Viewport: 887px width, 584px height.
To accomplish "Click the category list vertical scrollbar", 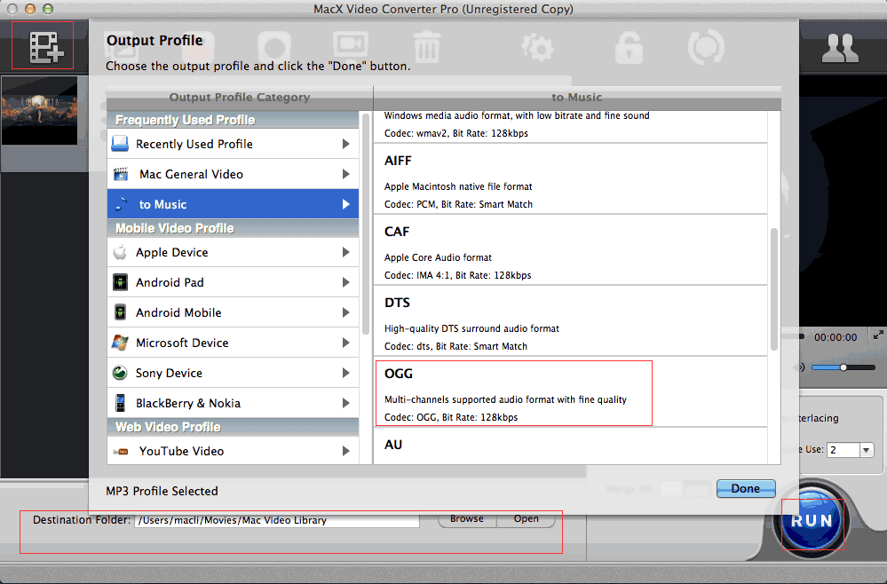I will tap(366, 224).
